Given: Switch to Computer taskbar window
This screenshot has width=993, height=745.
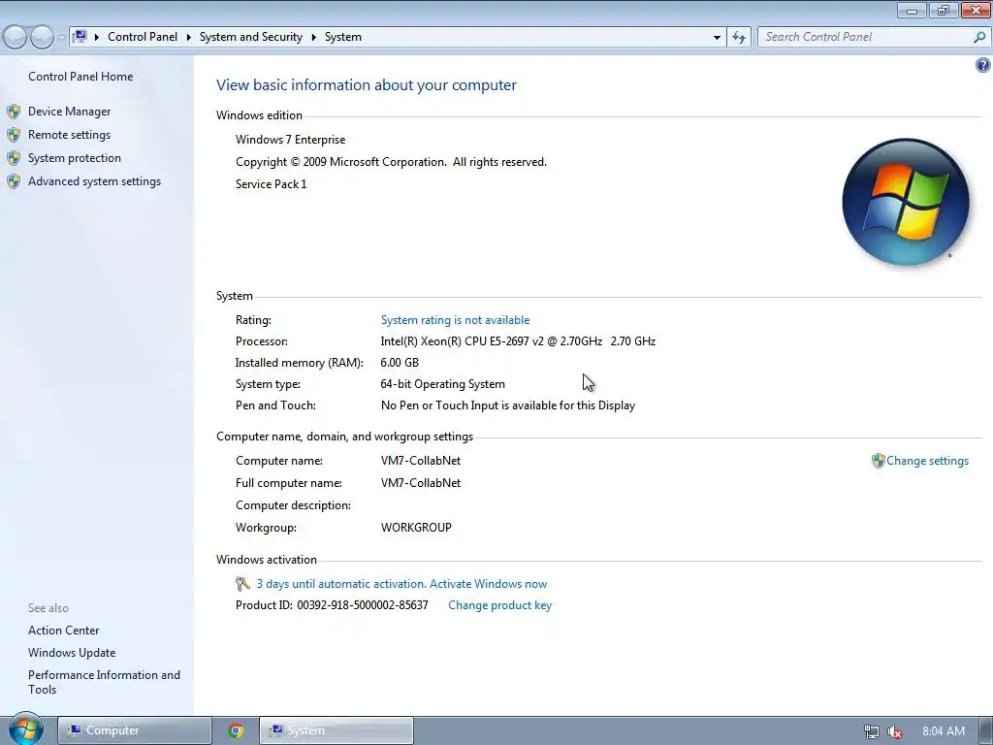Looking at the screenshot, I should [134, 730].
